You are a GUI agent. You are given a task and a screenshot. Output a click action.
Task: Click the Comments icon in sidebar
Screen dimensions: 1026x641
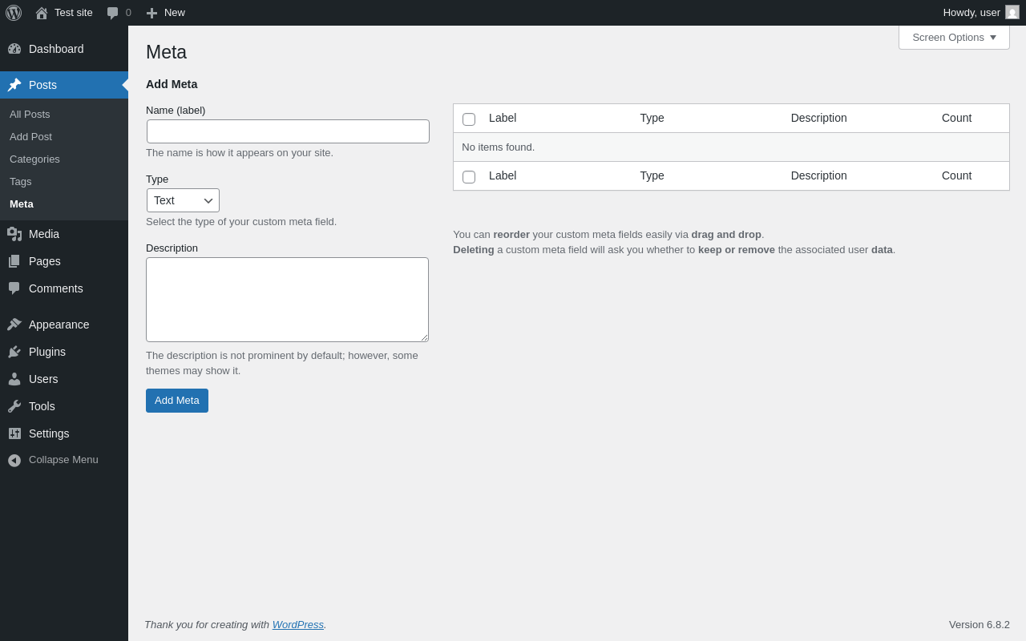tap(14, 288)
